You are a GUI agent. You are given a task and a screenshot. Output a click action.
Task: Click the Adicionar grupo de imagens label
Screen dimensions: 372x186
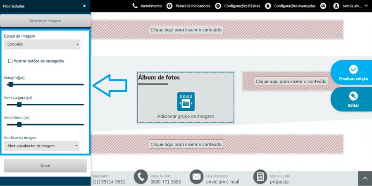coord(186,116)
